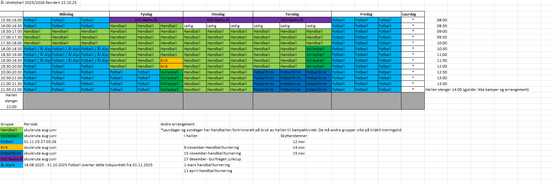Image resolution: width=553 pixels, height=184 pixels.
Task: Select the title cell Ål idrettshall 2025/2026
Action: click(38, 3)
